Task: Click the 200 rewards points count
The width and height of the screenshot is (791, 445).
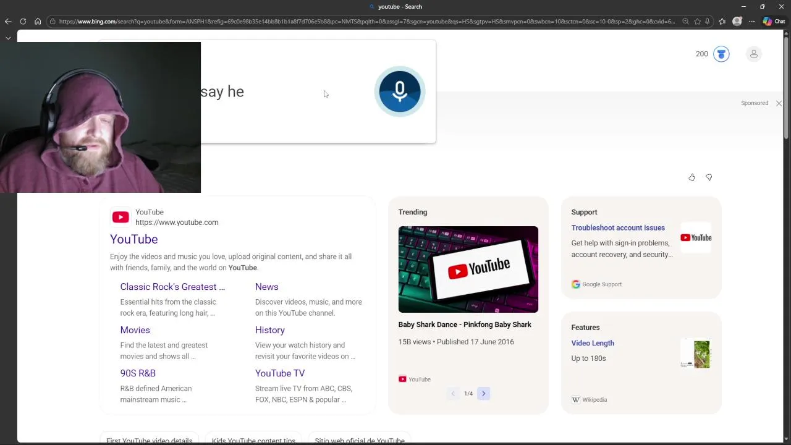Action: [702, 54]
